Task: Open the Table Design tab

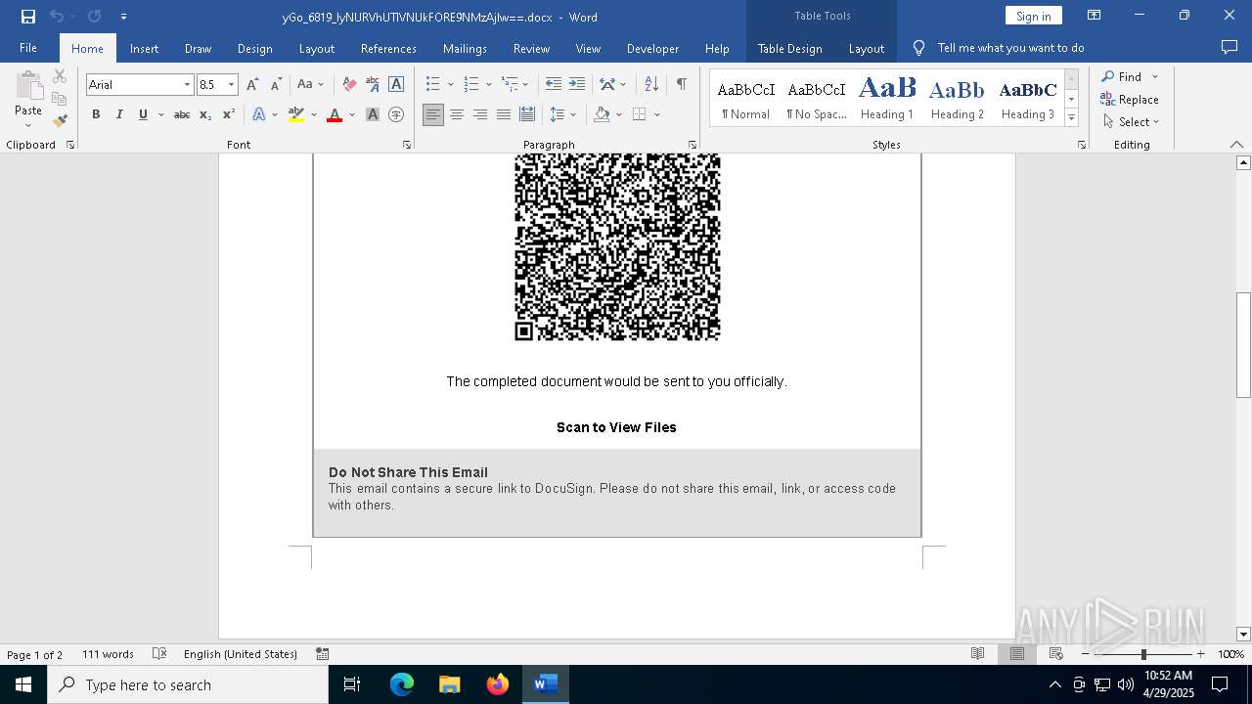Action: pos(789,48)
